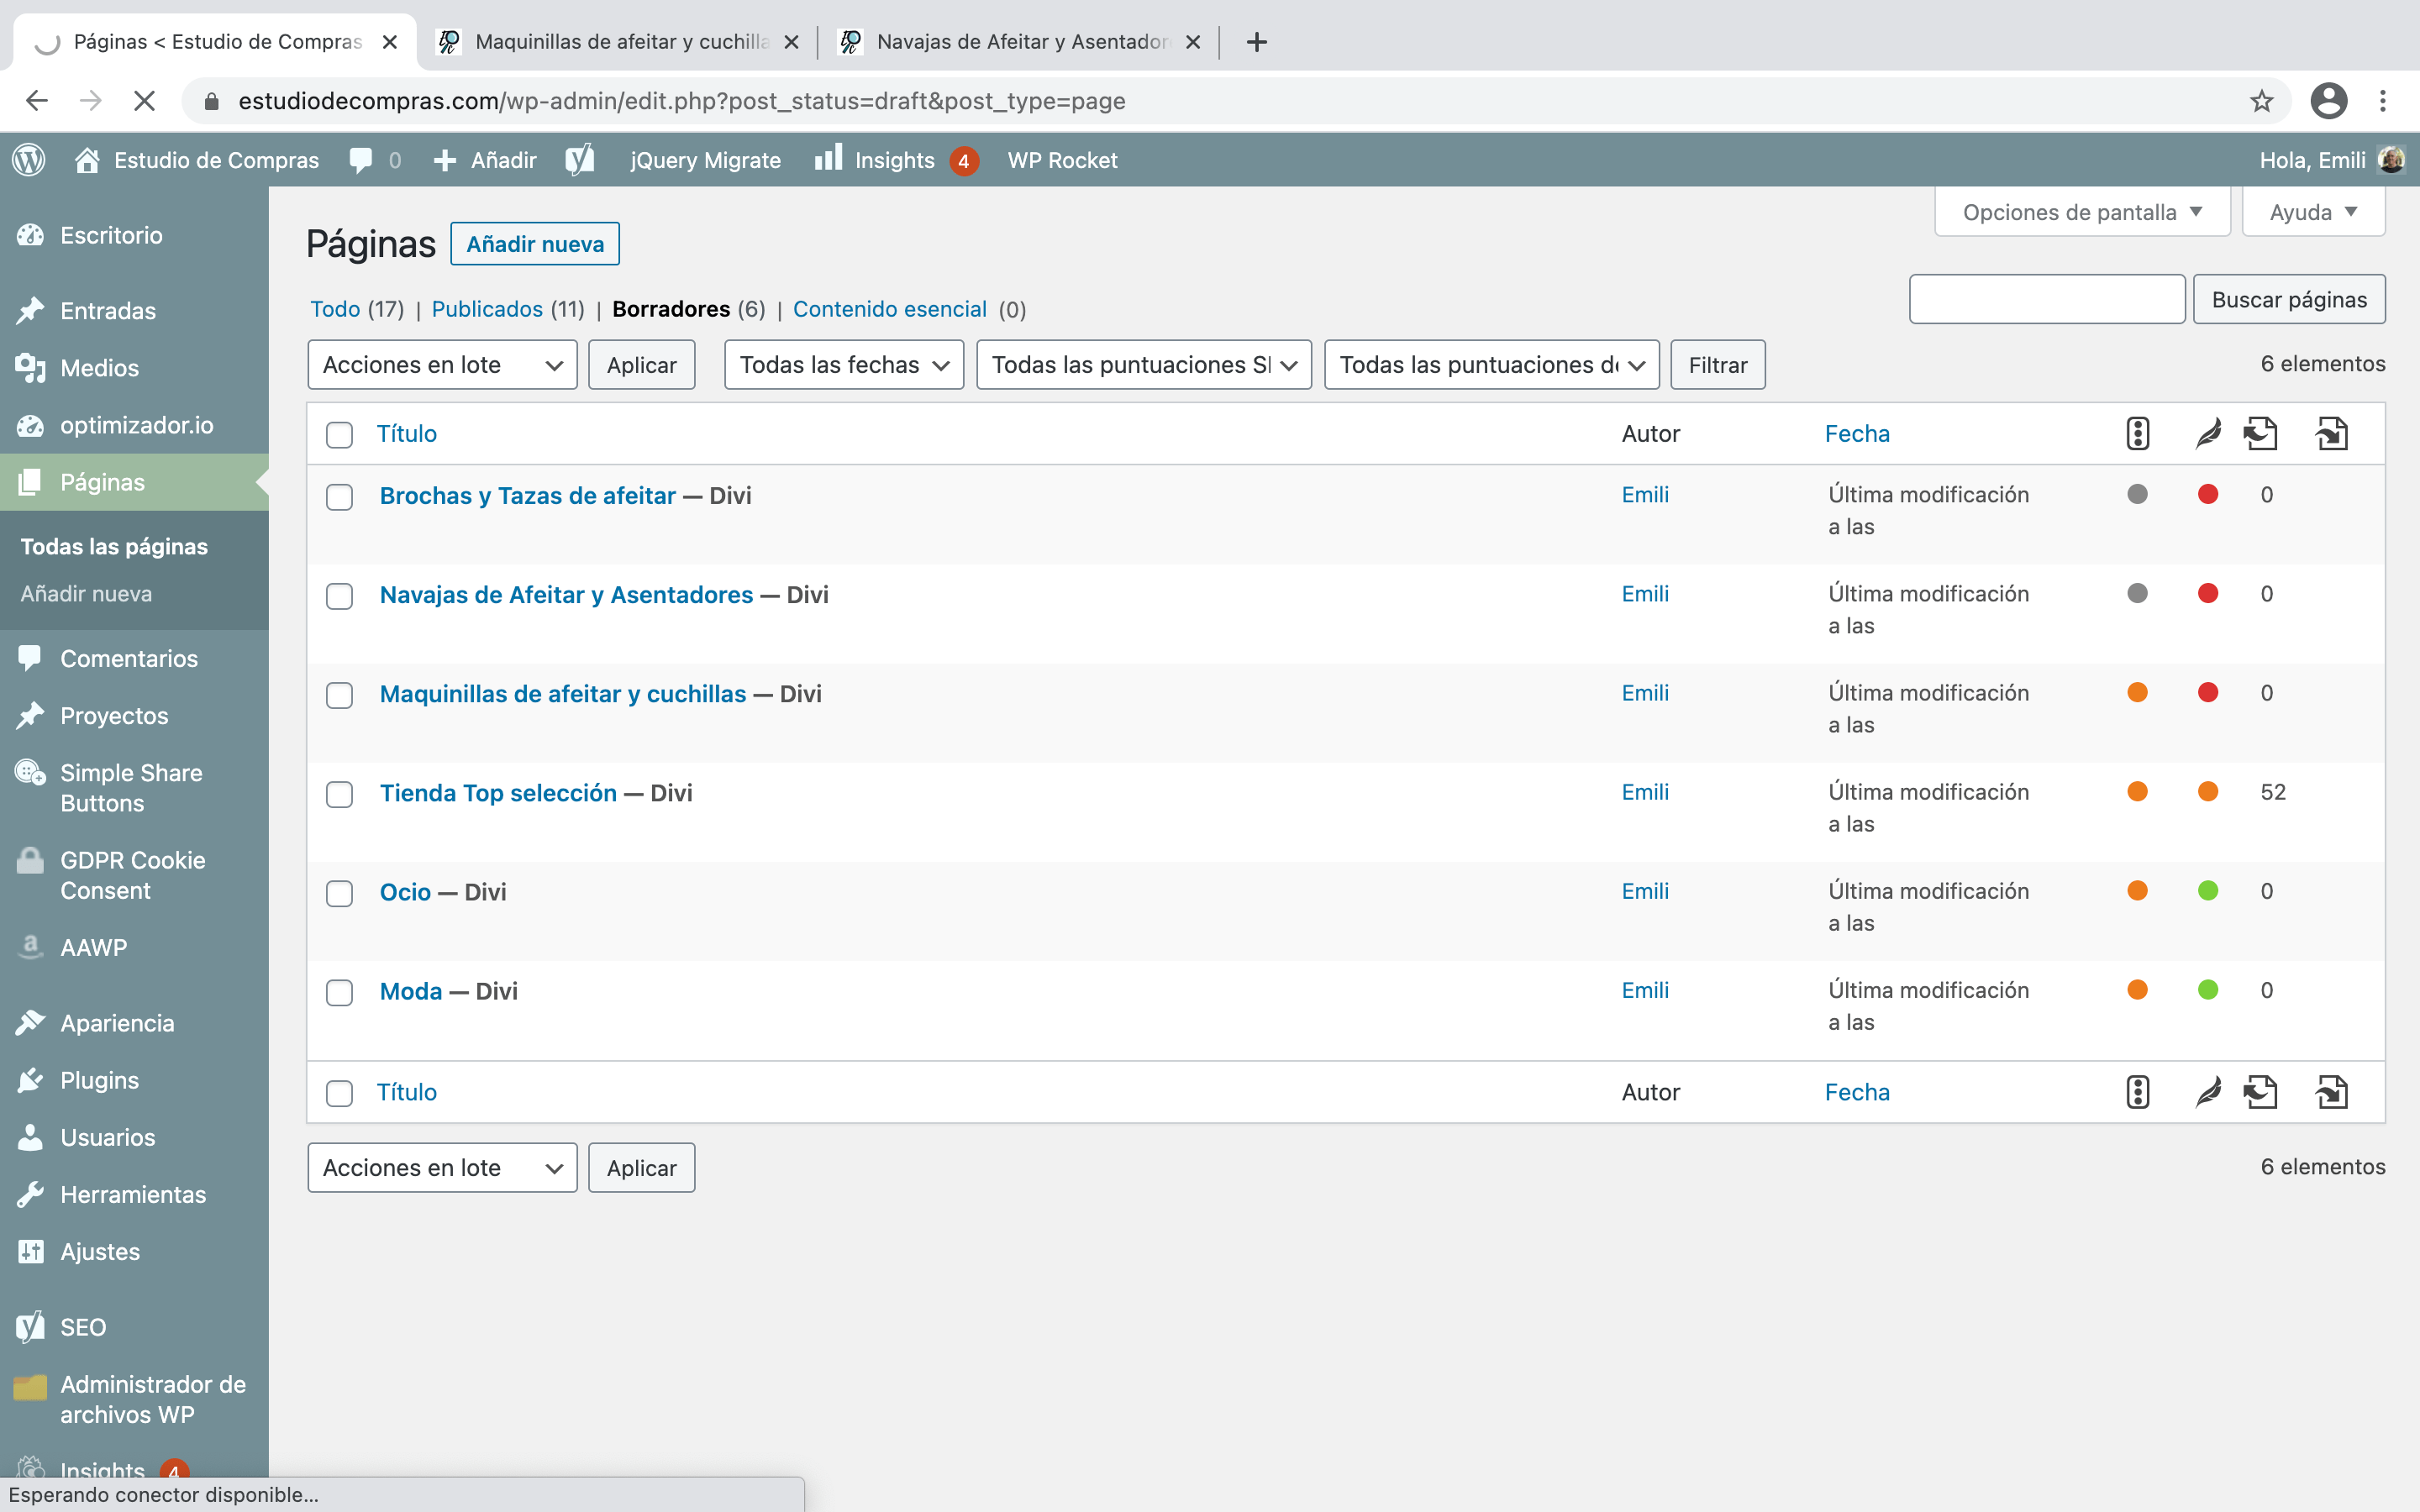This screenshot has height=1512, width=2420.
Task: Click the Apariencia brush icon
Action: point(30,1022)
